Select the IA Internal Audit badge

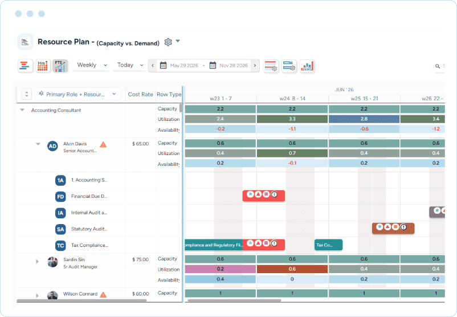(60, 213)
